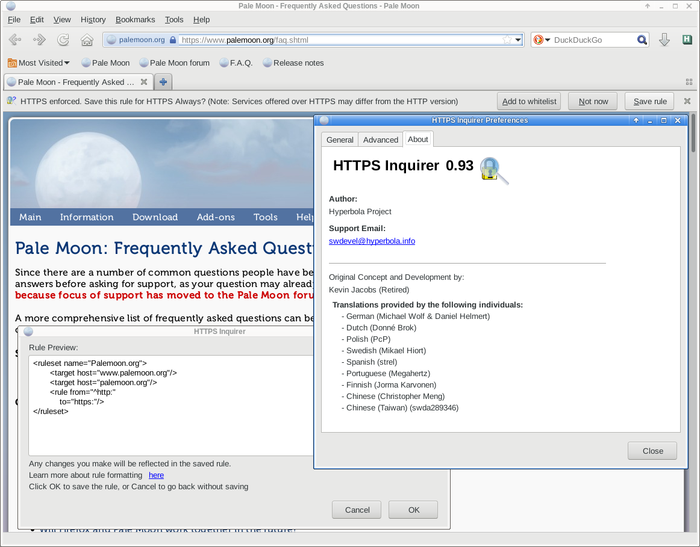Click the URL address field

340,40
